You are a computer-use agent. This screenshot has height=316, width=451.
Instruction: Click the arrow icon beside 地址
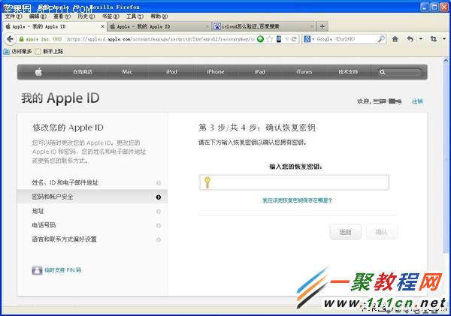tap(159, 212)
